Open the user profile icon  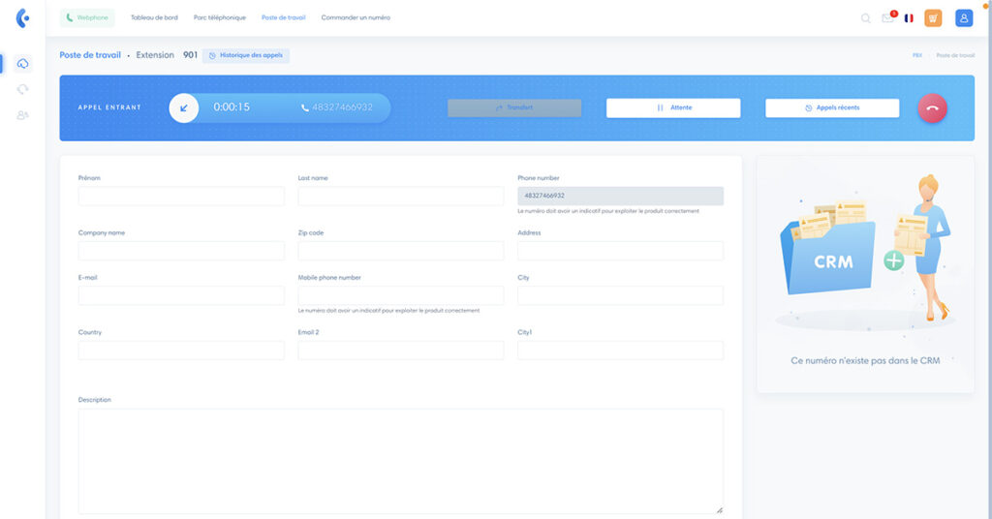(964, 17)
